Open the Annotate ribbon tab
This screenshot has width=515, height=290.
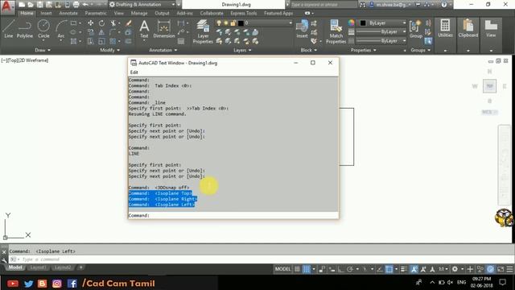pos(68,13)
